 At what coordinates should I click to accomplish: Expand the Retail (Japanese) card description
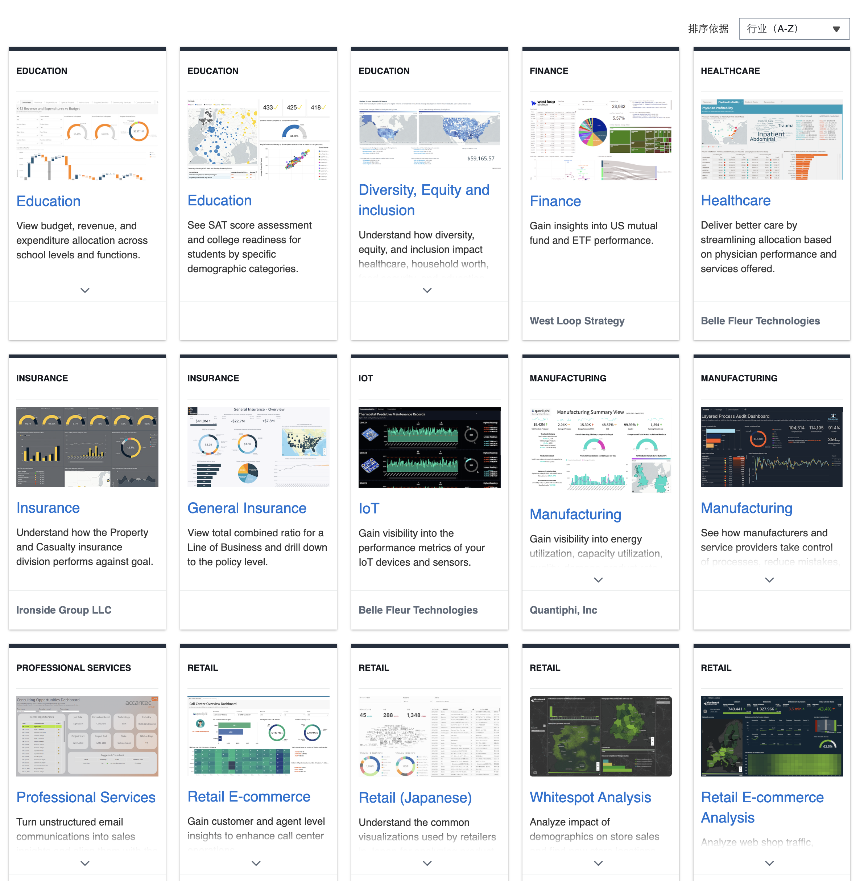pos(427,863)
